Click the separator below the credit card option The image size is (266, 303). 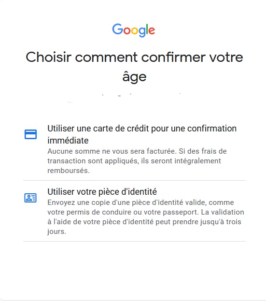pyautogui.click(x=134, y=180)
